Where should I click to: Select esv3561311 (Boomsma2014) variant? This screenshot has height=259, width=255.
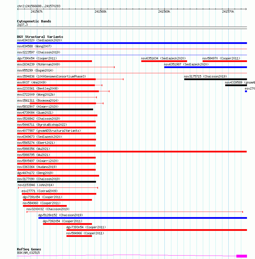point(38,100)
